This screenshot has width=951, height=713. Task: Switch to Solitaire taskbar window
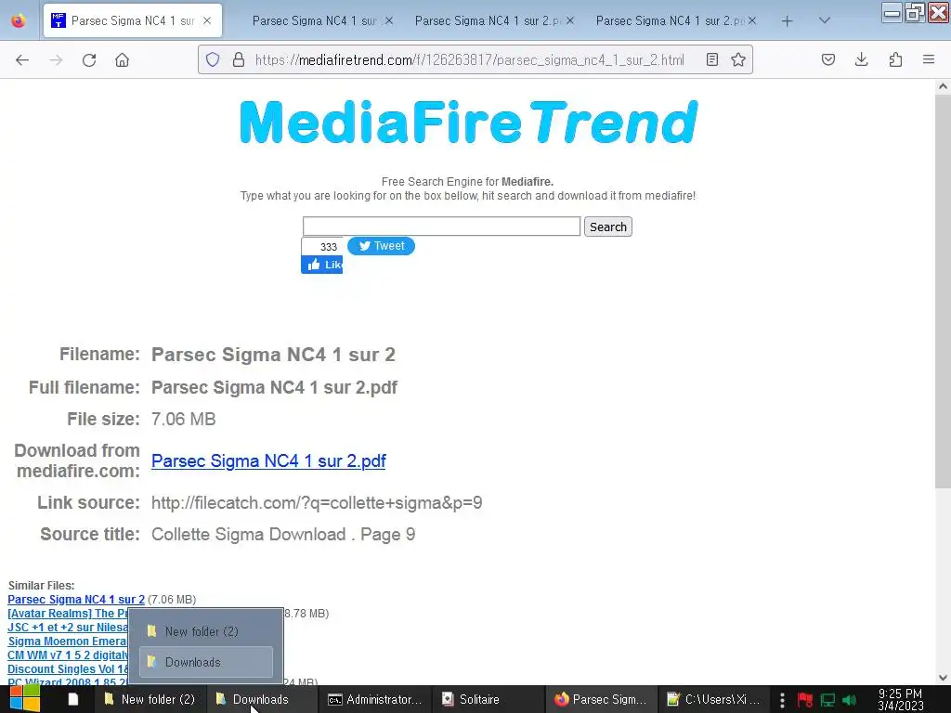(x=488, y=699)
